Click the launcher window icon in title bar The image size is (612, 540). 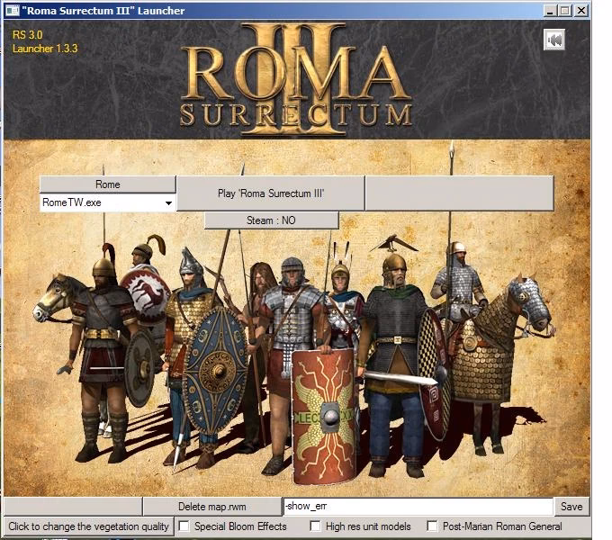click(12, 11)
